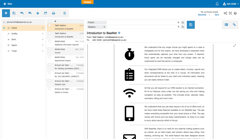Viewport: 240px width, 139px height.
Task: Delete the email with the trash icon
Action: pyautogui.click(x=64, y=13)
